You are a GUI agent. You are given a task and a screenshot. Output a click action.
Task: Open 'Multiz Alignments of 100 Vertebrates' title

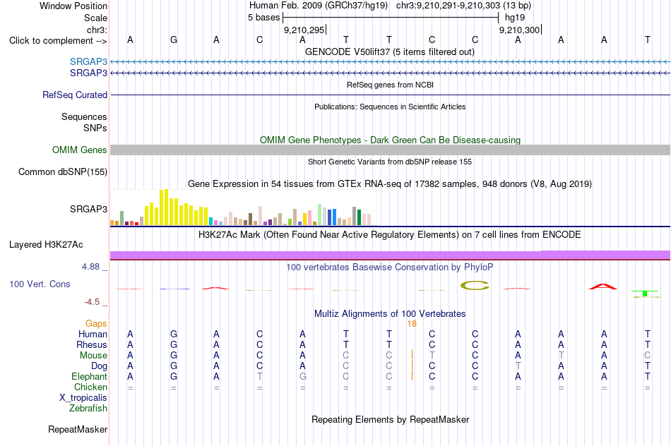click(390, 314)
